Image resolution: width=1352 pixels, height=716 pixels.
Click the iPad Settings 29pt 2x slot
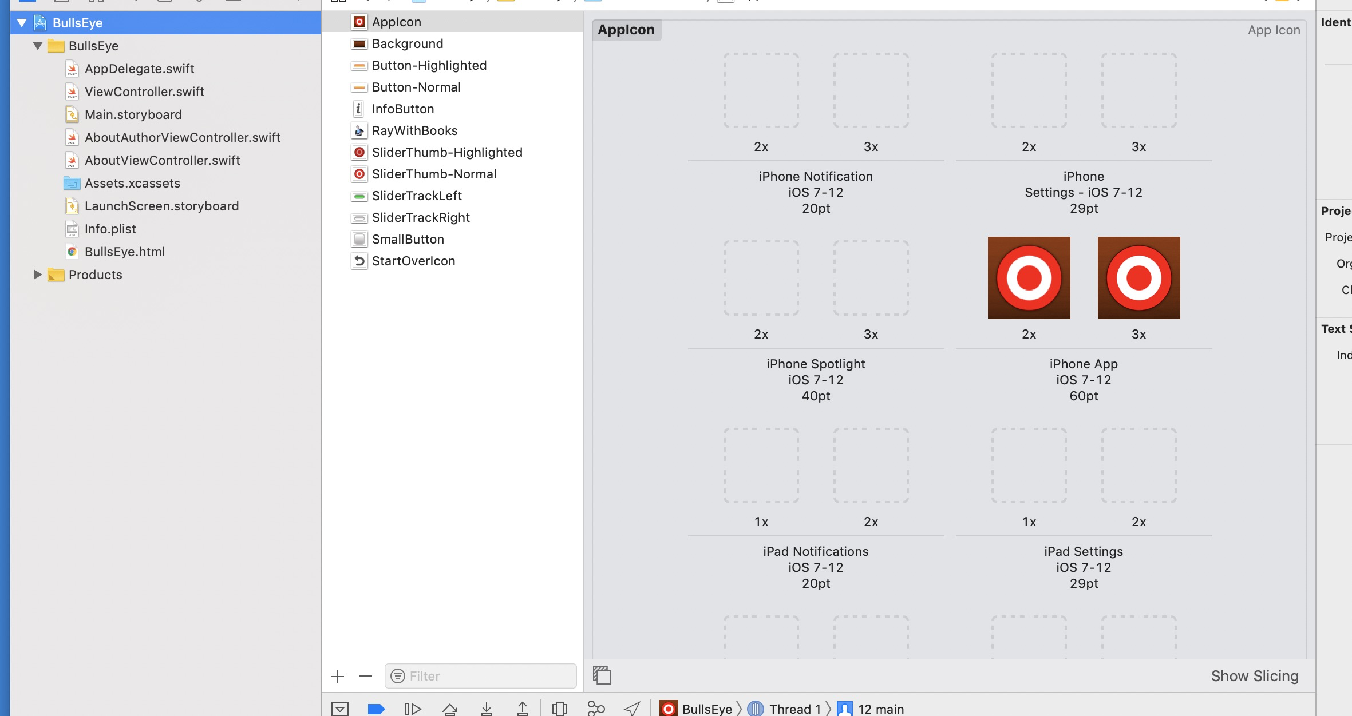(1139, 466)
